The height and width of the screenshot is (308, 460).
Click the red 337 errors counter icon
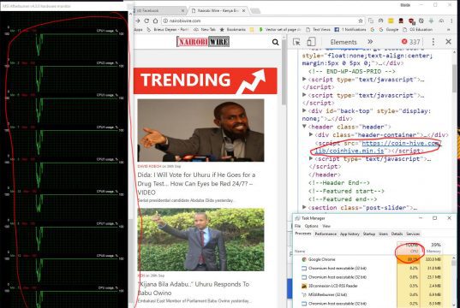[404, 42]
